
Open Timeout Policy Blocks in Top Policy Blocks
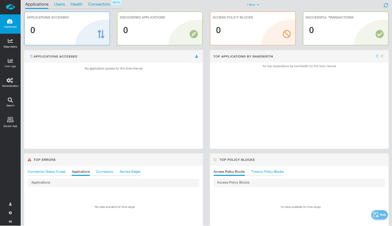(267, 172)
